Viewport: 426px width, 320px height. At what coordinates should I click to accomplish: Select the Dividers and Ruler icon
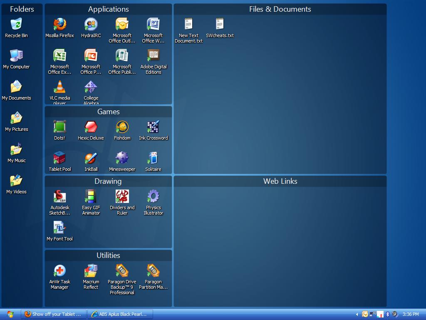(x=122, y=196)
